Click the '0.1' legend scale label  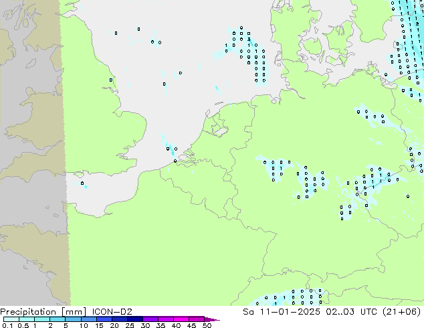7,325
